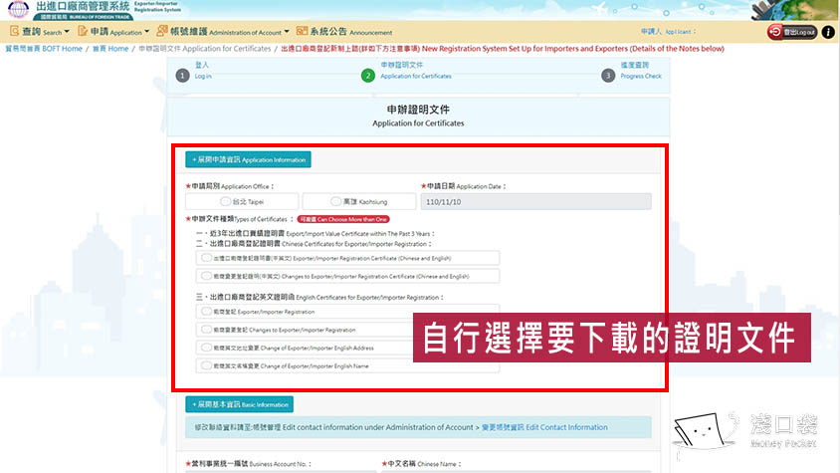Open the Home breadcrumb link

coord(110,49)
